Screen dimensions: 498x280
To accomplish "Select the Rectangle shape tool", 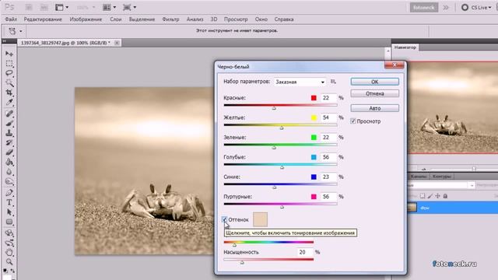I will tap(9, 222).
